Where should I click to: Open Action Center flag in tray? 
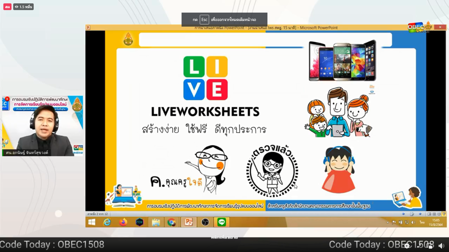[x=394, y=222]
